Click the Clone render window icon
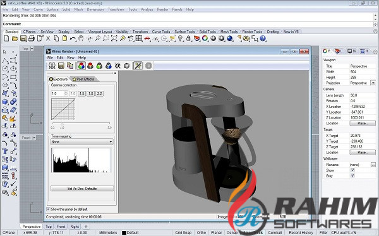 coord(52,66)
